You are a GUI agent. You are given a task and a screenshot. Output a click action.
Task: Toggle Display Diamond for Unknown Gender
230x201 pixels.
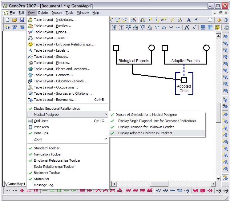point(146,127)
